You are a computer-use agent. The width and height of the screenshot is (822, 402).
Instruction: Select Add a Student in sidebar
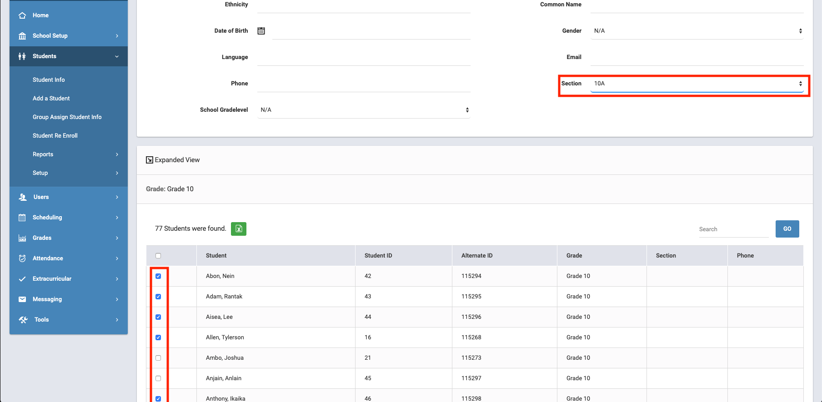point(51,99)
